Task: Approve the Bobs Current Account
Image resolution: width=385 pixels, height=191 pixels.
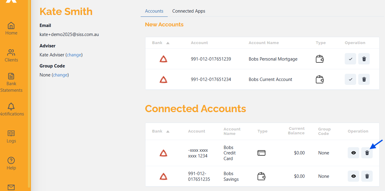Action: click(350, 79)
